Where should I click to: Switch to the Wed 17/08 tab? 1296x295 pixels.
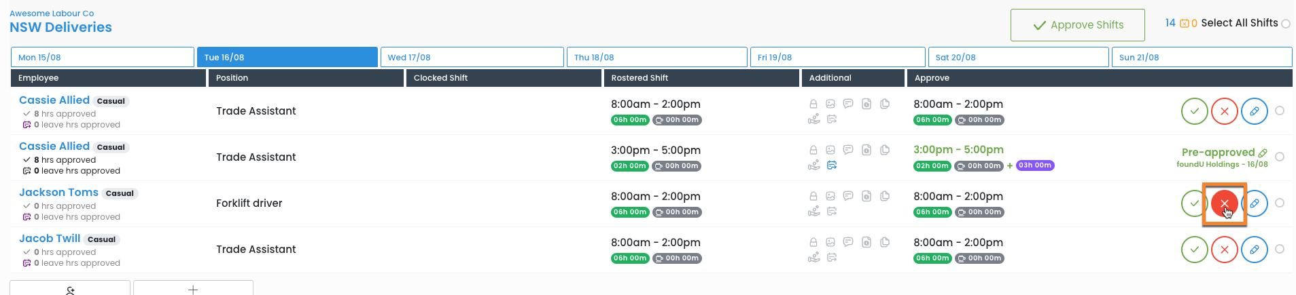472,58
